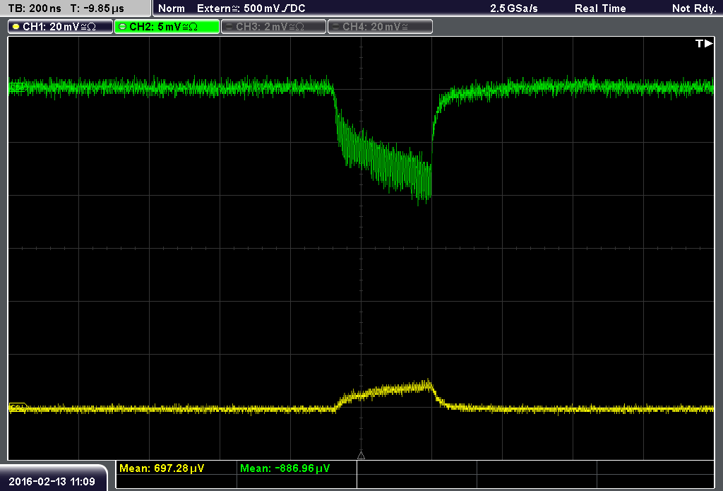
Task: Click the 2016-02-13 11:09 date stamp
Action: (x=52, y=482)
